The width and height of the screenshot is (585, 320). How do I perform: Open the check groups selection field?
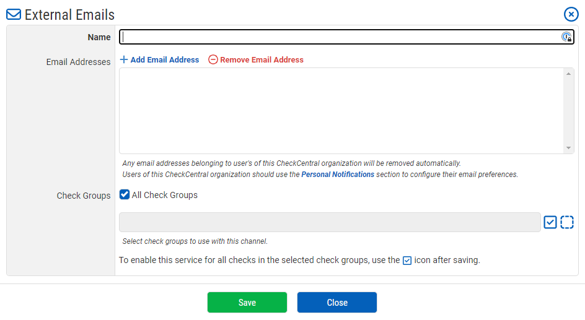click(x=330, y=222)
